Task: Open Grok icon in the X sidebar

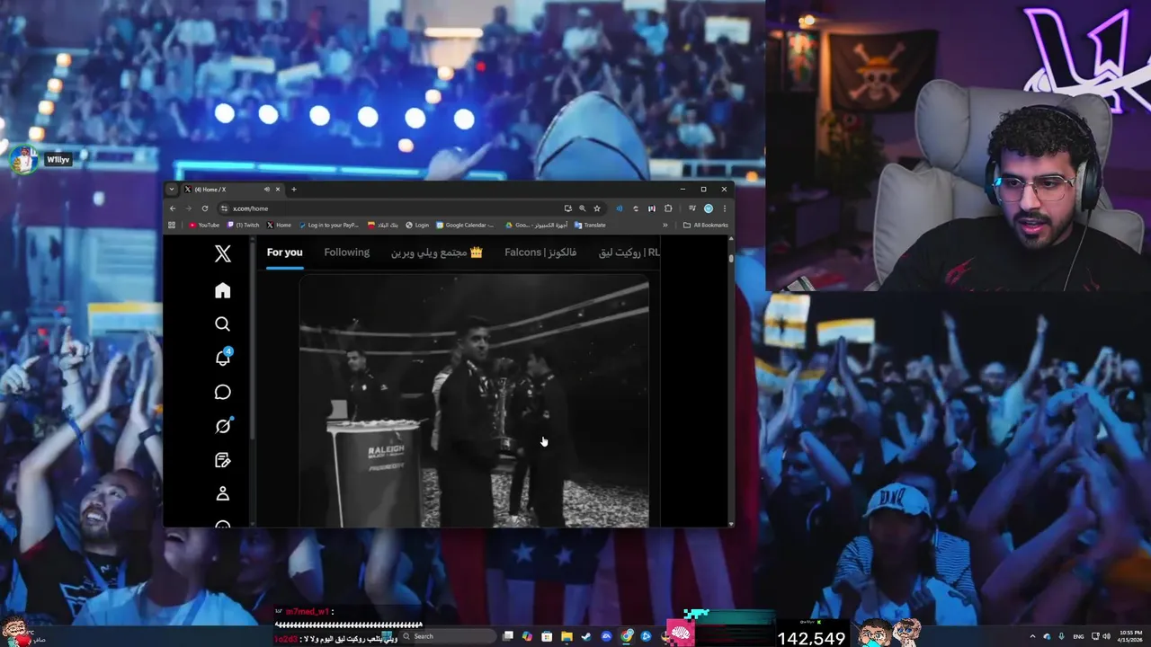Action: click(223, 426)
